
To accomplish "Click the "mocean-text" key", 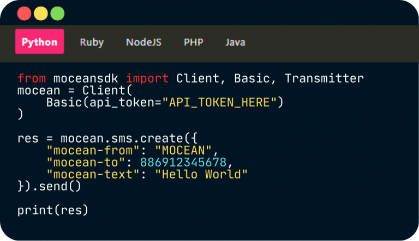I will pos(89,174).
